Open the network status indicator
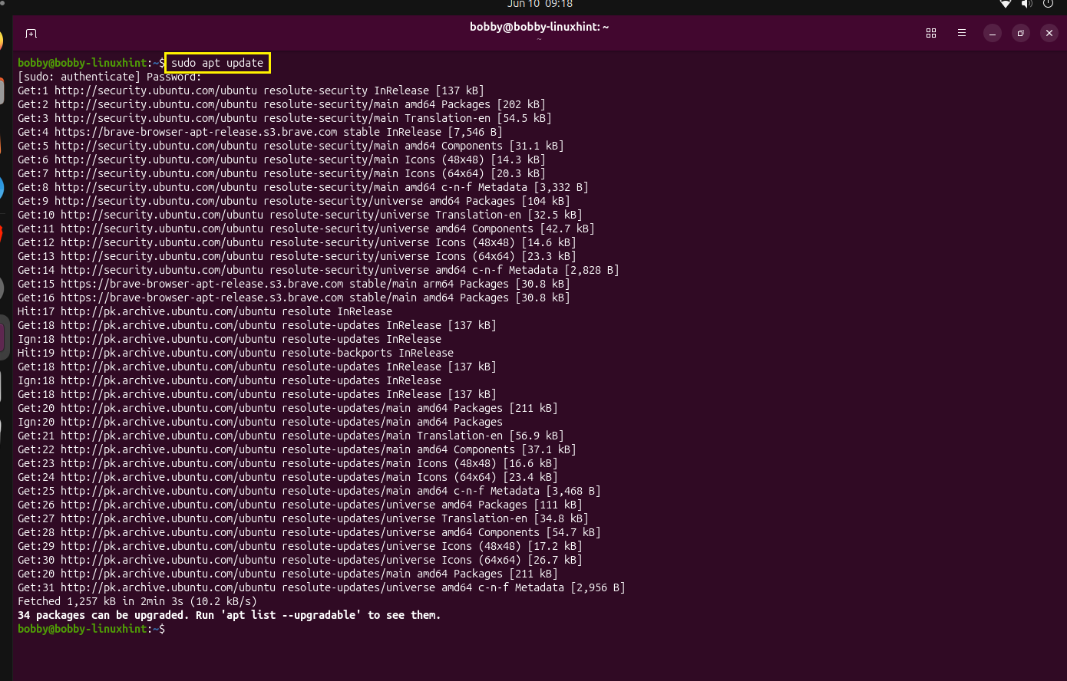The image size is (1067, 681). (1006, 4)
